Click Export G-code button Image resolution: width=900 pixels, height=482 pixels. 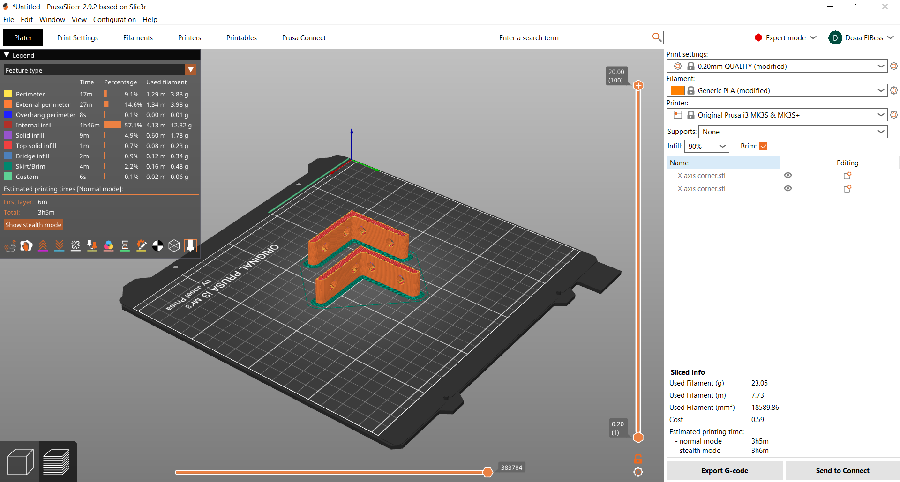[x=725, y=471]
